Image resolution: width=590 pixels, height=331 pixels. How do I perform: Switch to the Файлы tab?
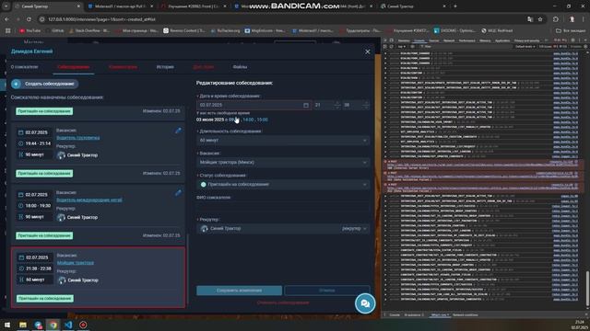pos(240,67)
